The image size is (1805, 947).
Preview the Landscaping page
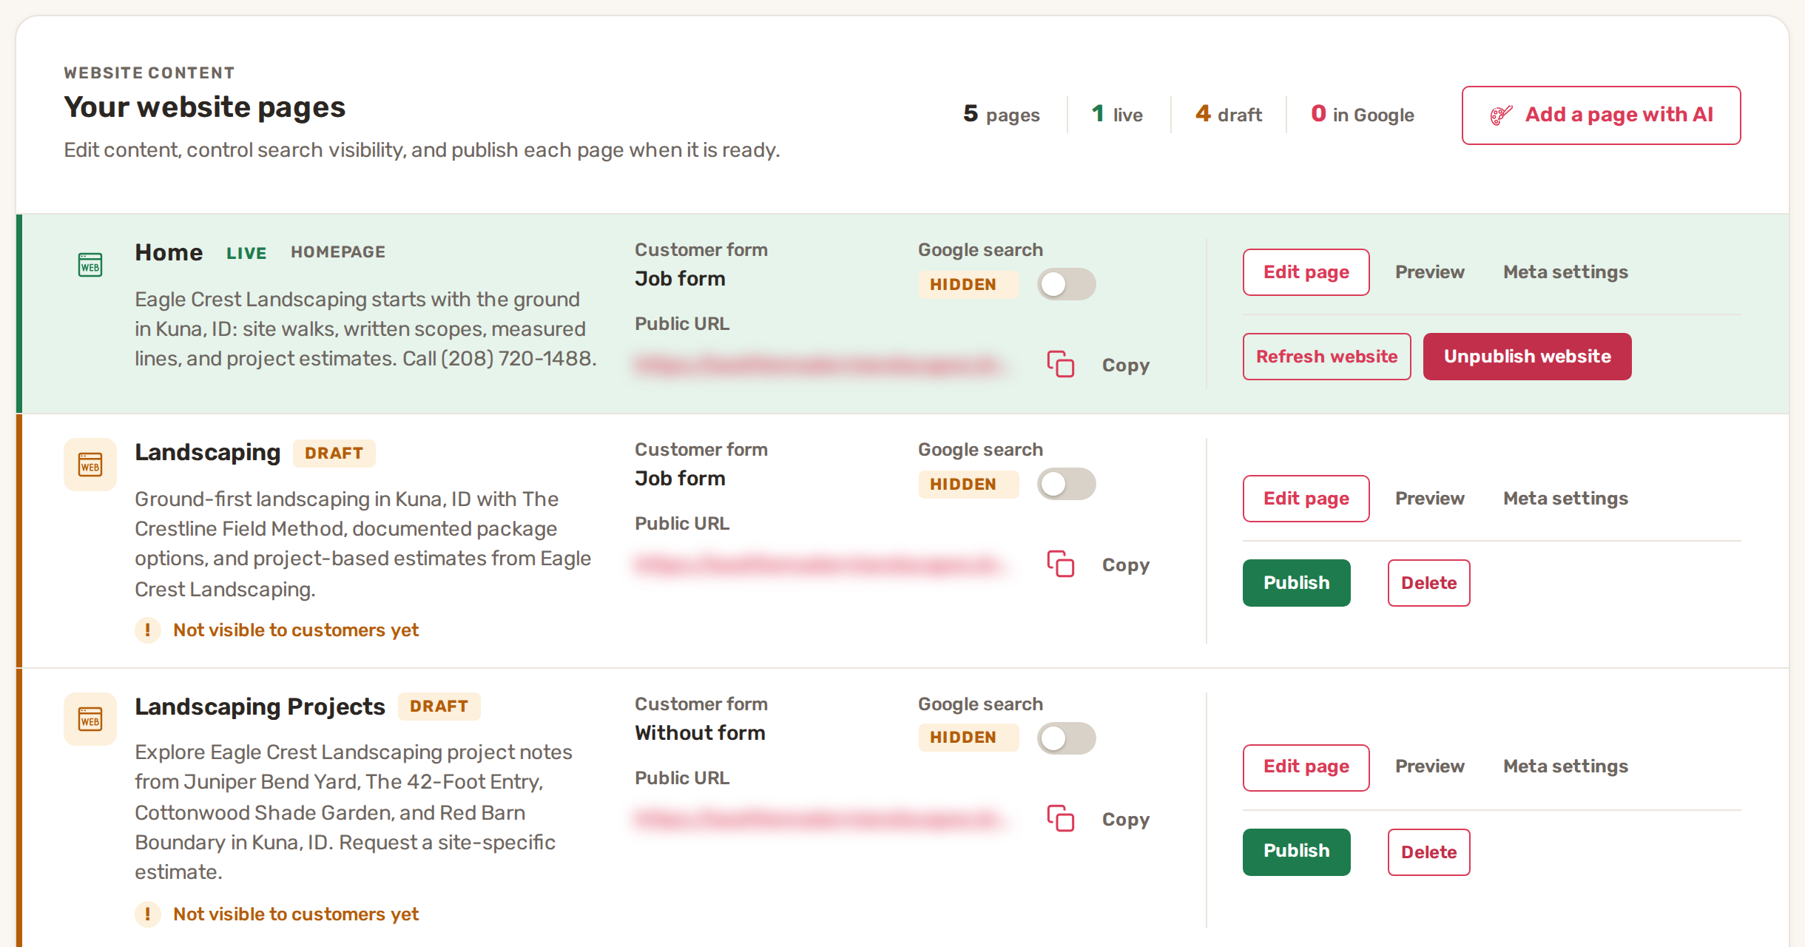pyautogui.click(x=1429, y=499)
